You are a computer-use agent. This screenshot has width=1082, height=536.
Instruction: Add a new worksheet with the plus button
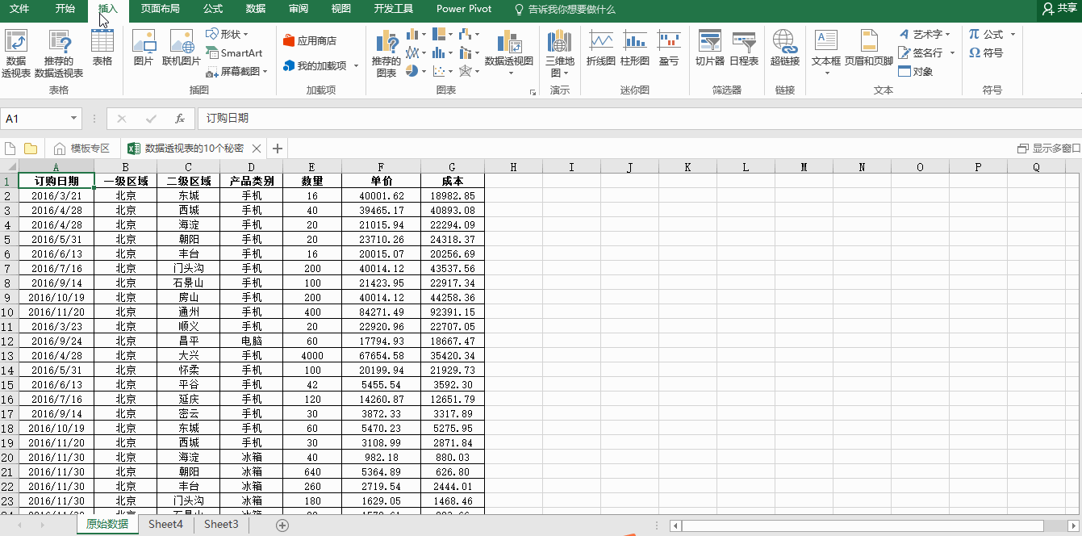(282, 525)
